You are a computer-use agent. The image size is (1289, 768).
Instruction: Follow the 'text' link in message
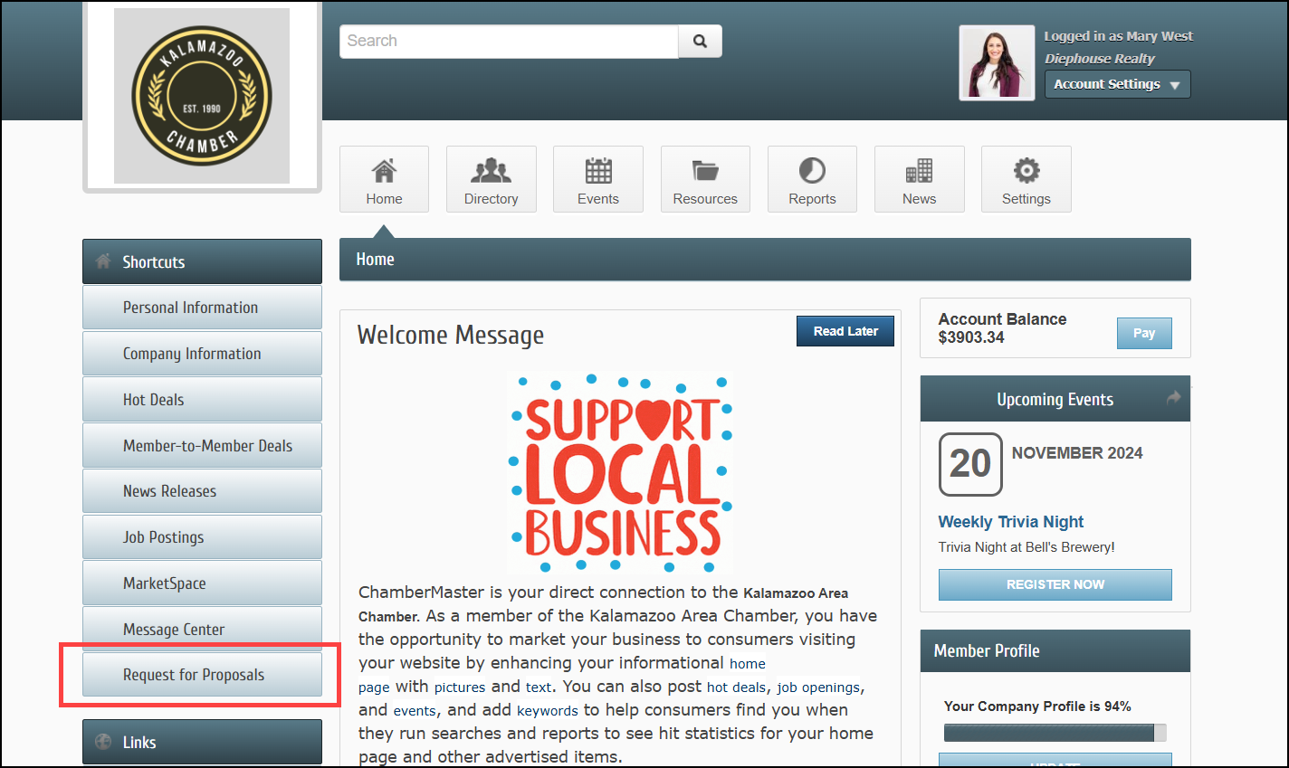tap(539, 687)
